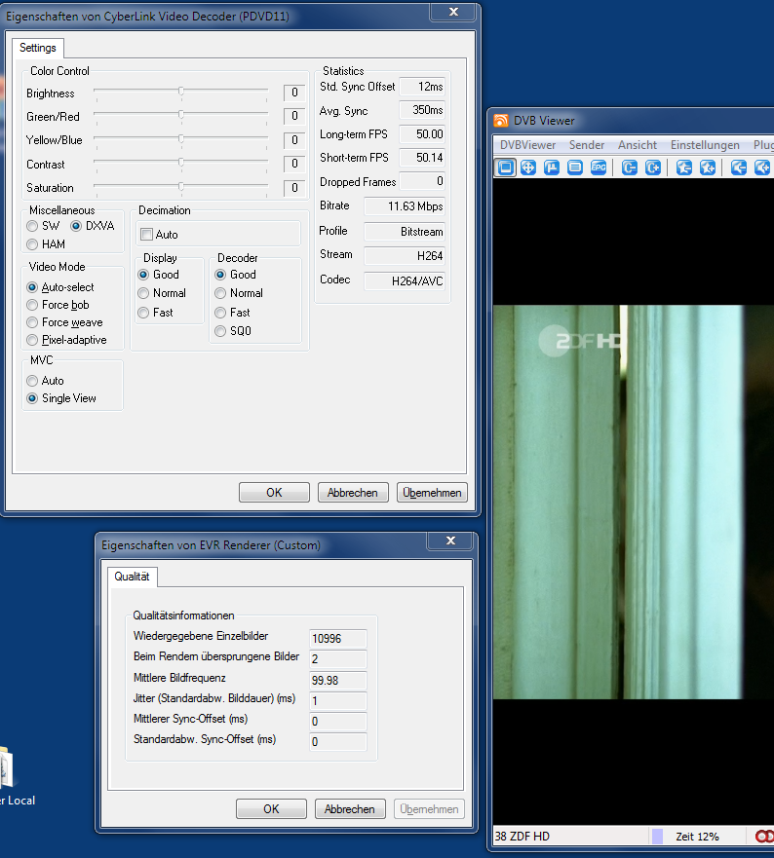Click the channel plus (C+) icon
The width and height of the screenshot is (774, 858).
click(x=652, y=168)
